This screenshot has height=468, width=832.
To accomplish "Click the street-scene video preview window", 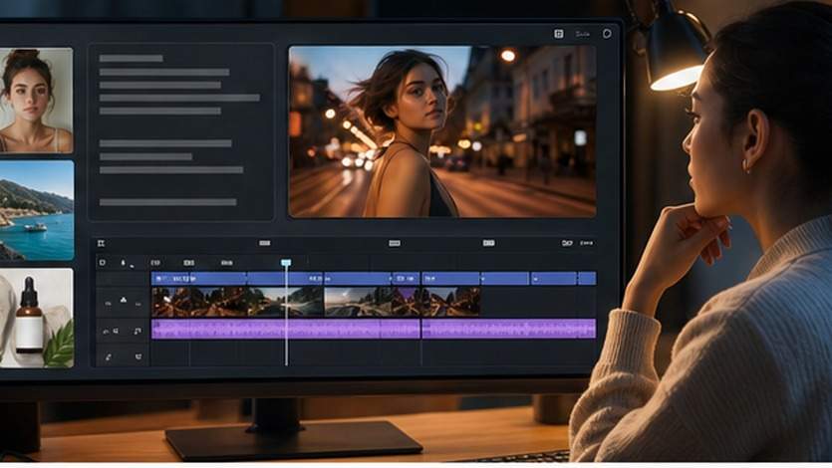I will tap(442, 131).
